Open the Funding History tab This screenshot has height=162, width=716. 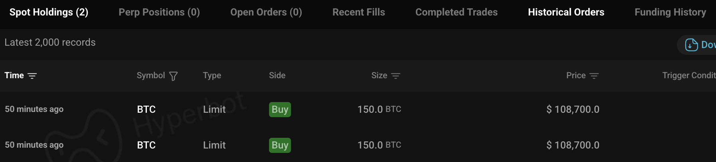pyautogui.click(x=670, y=12)
